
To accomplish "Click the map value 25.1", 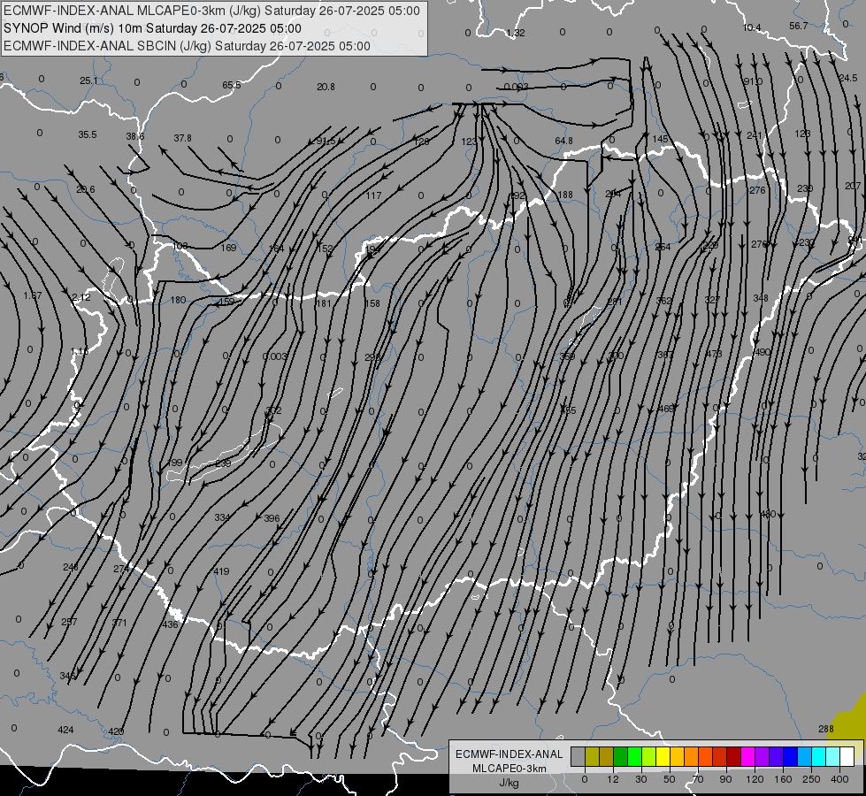I will pos(88,80).
